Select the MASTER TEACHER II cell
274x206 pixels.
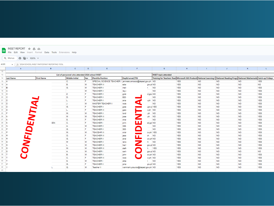point(107,104)
